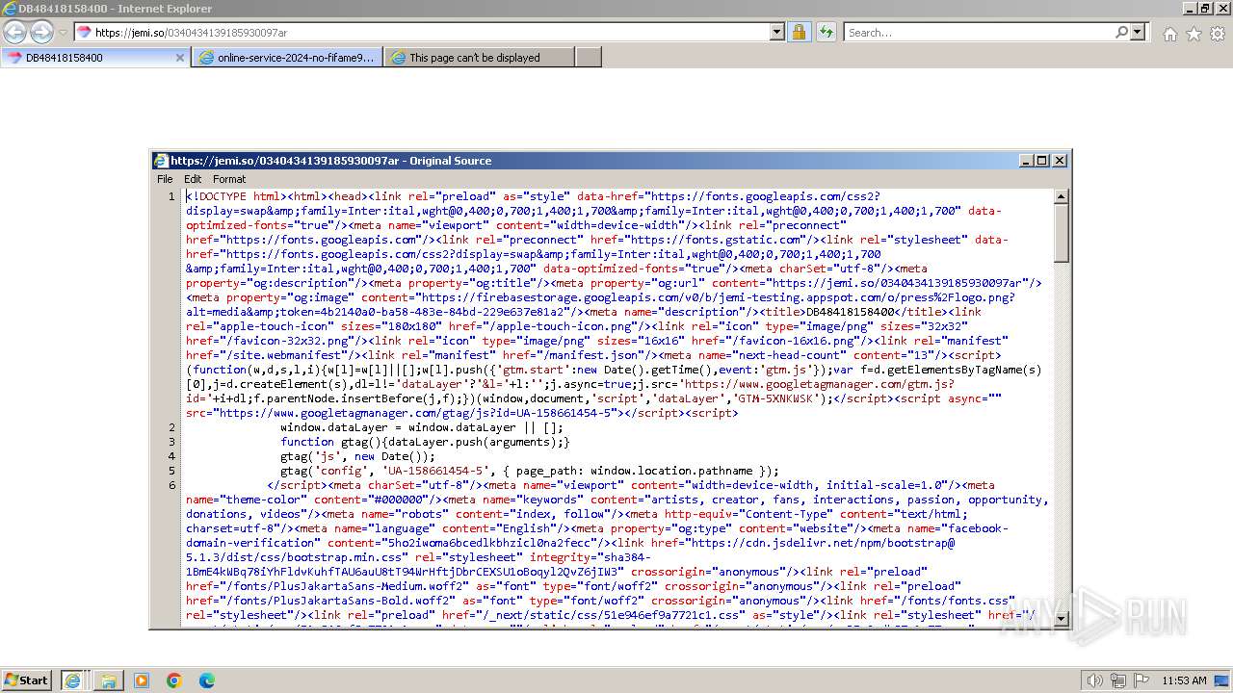Viewport: 1233px width, 693px height.
Task: Click the volume speaker tray icon
Action: (1093, 680)
